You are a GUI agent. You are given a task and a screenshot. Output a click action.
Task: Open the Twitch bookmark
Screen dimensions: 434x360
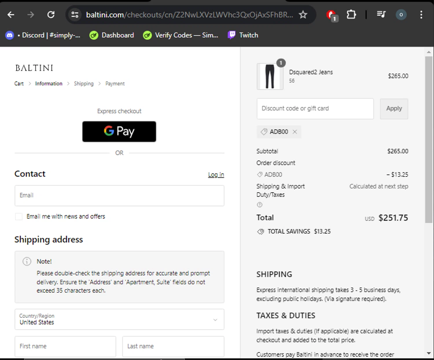tap(243, 35)
